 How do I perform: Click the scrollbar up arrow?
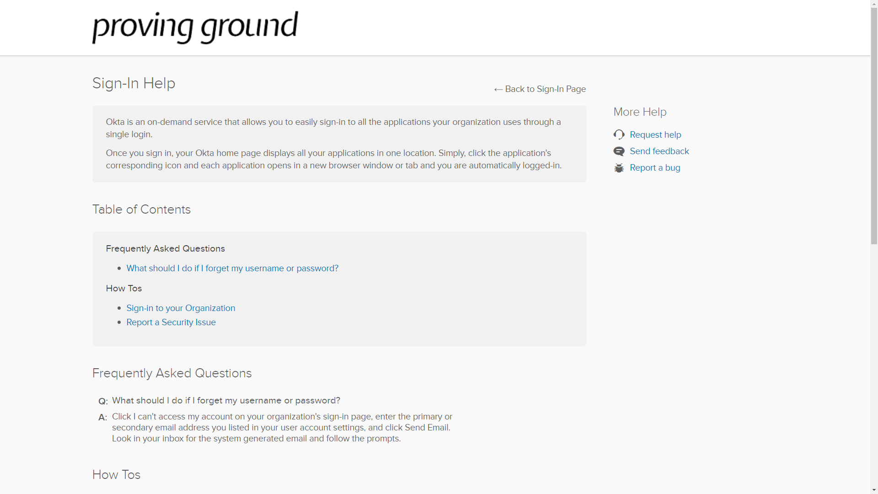874,4
